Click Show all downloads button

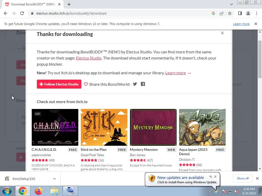pos(243,178)
